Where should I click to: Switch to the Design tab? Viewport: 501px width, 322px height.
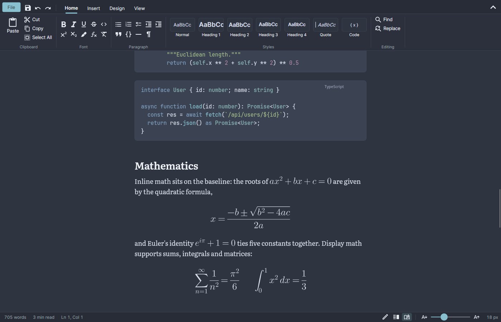click(x=117, y=8)
